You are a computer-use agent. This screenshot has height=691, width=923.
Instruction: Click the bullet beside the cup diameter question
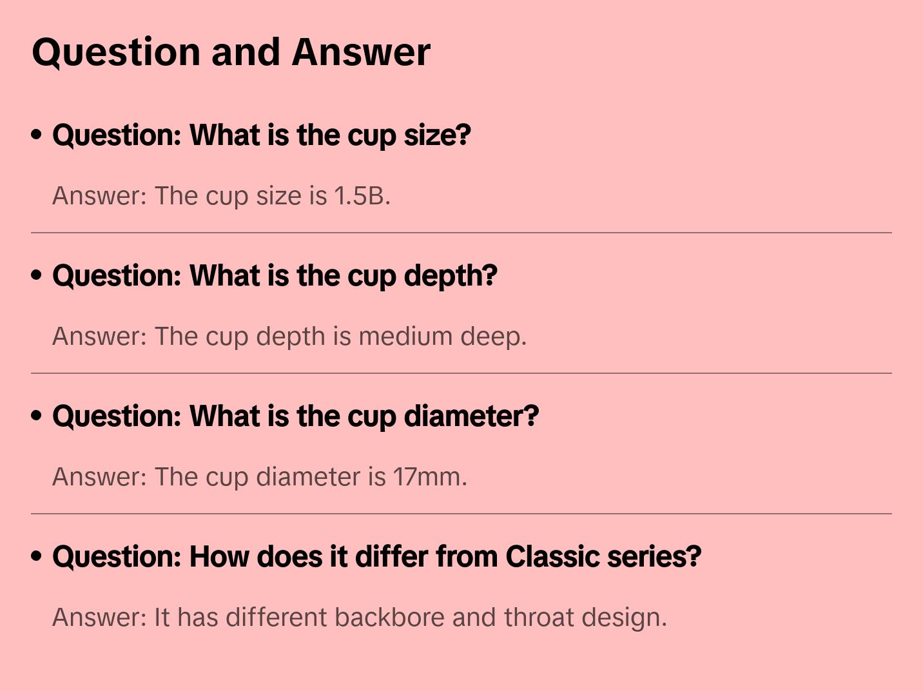tap(37, 416)
